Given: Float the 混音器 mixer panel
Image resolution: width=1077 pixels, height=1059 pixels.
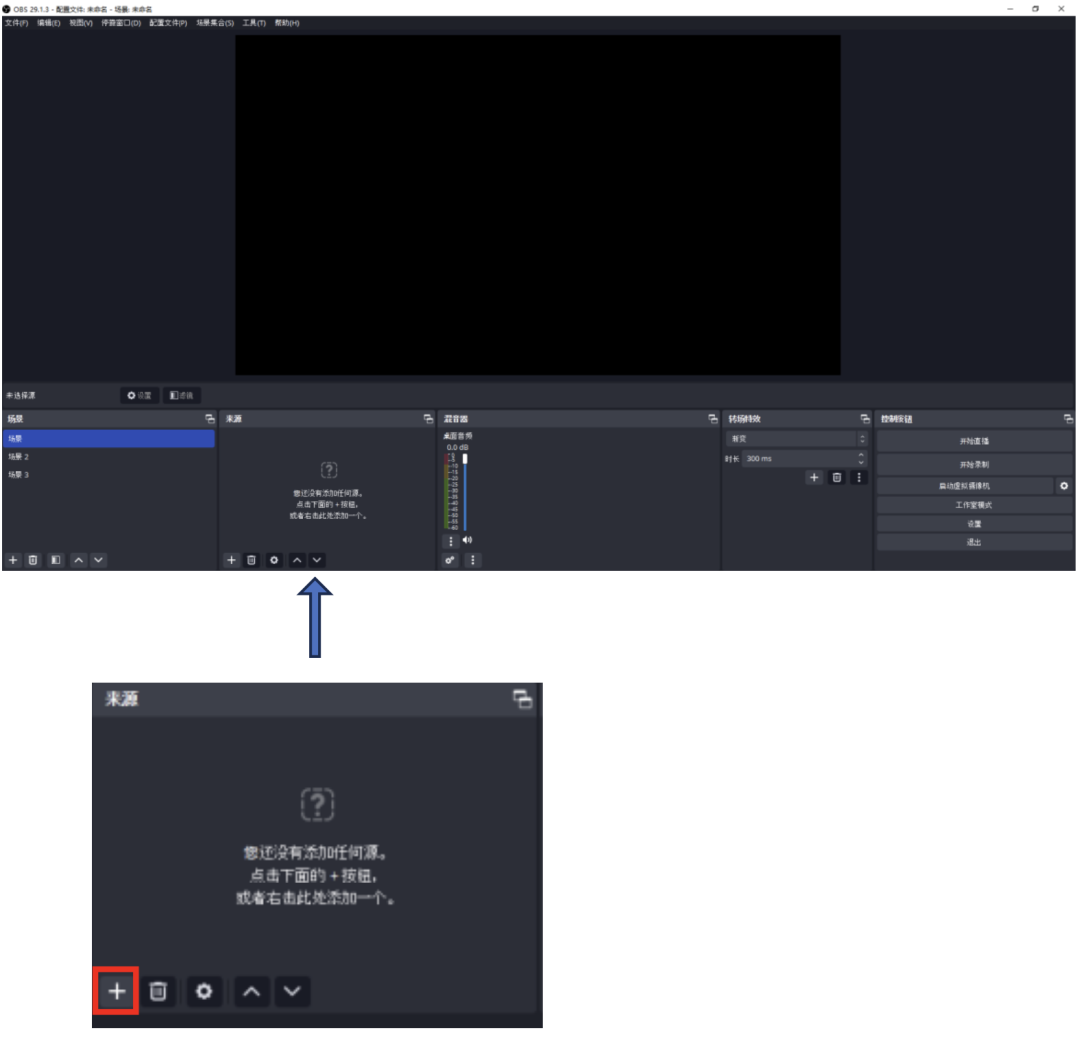Looking at the screenshot, I should click(712, 419).
